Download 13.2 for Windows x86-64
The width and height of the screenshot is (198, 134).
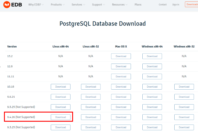pyautogui.click(x=152, y=56)
